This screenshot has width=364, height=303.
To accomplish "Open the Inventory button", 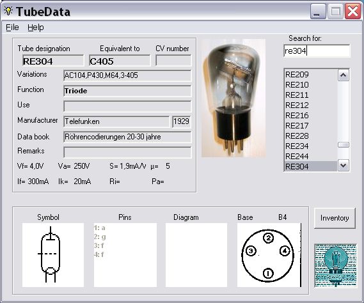I will [335, 218].
